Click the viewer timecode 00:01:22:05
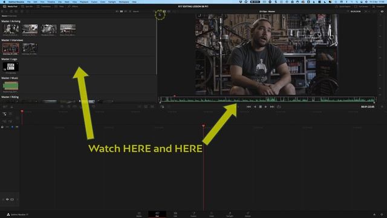Image resolution: width=387 pixels, height=218 pixels. (x=368, y=107)
